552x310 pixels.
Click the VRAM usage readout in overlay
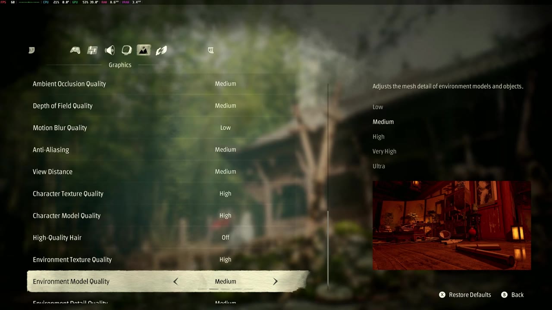(131, 2)
